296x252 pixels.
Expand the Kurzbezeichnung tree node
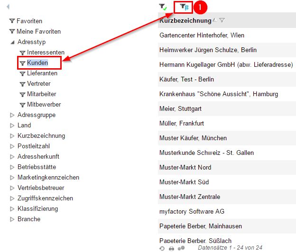[12, 135]
